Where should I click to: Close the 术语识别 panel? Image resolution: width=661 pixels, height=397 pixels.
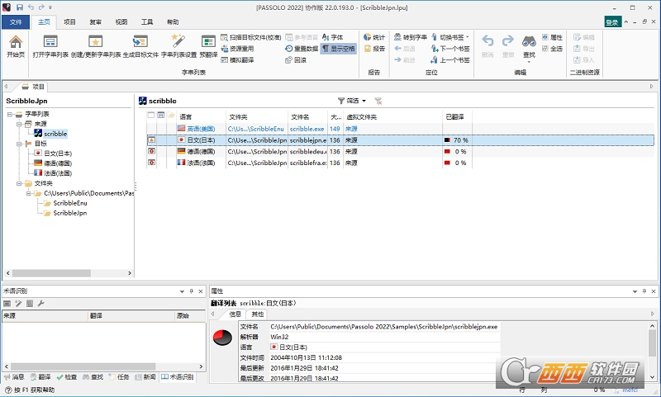coord(201,291)
